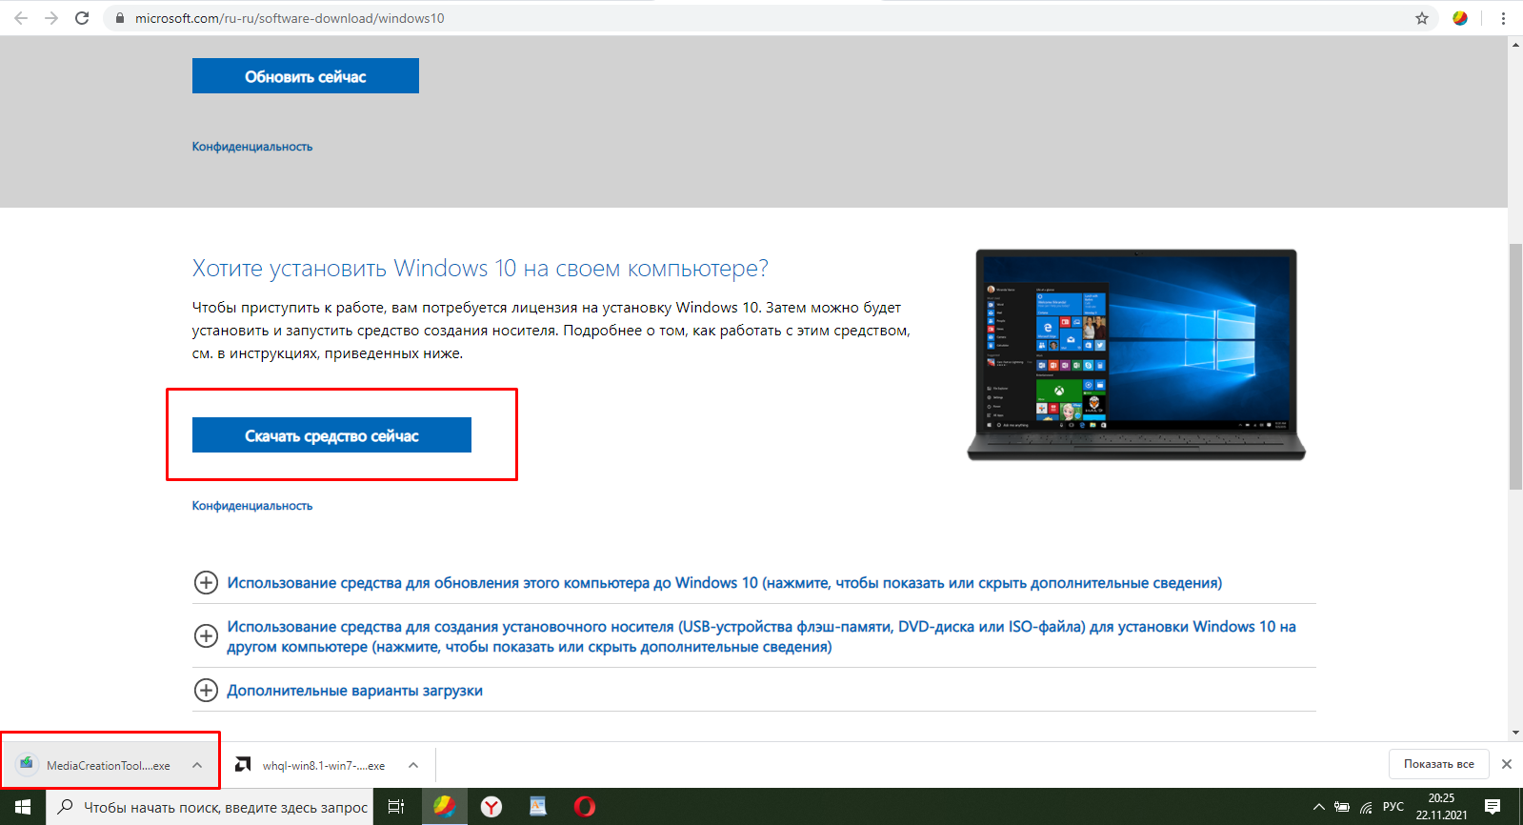Click the browser back arrow

[21, 18]
